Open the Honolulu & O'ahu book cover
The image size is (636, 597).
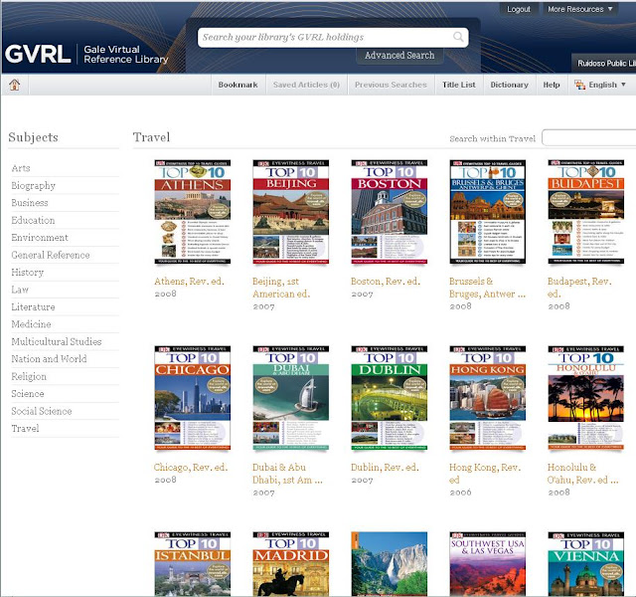(586, 398)
